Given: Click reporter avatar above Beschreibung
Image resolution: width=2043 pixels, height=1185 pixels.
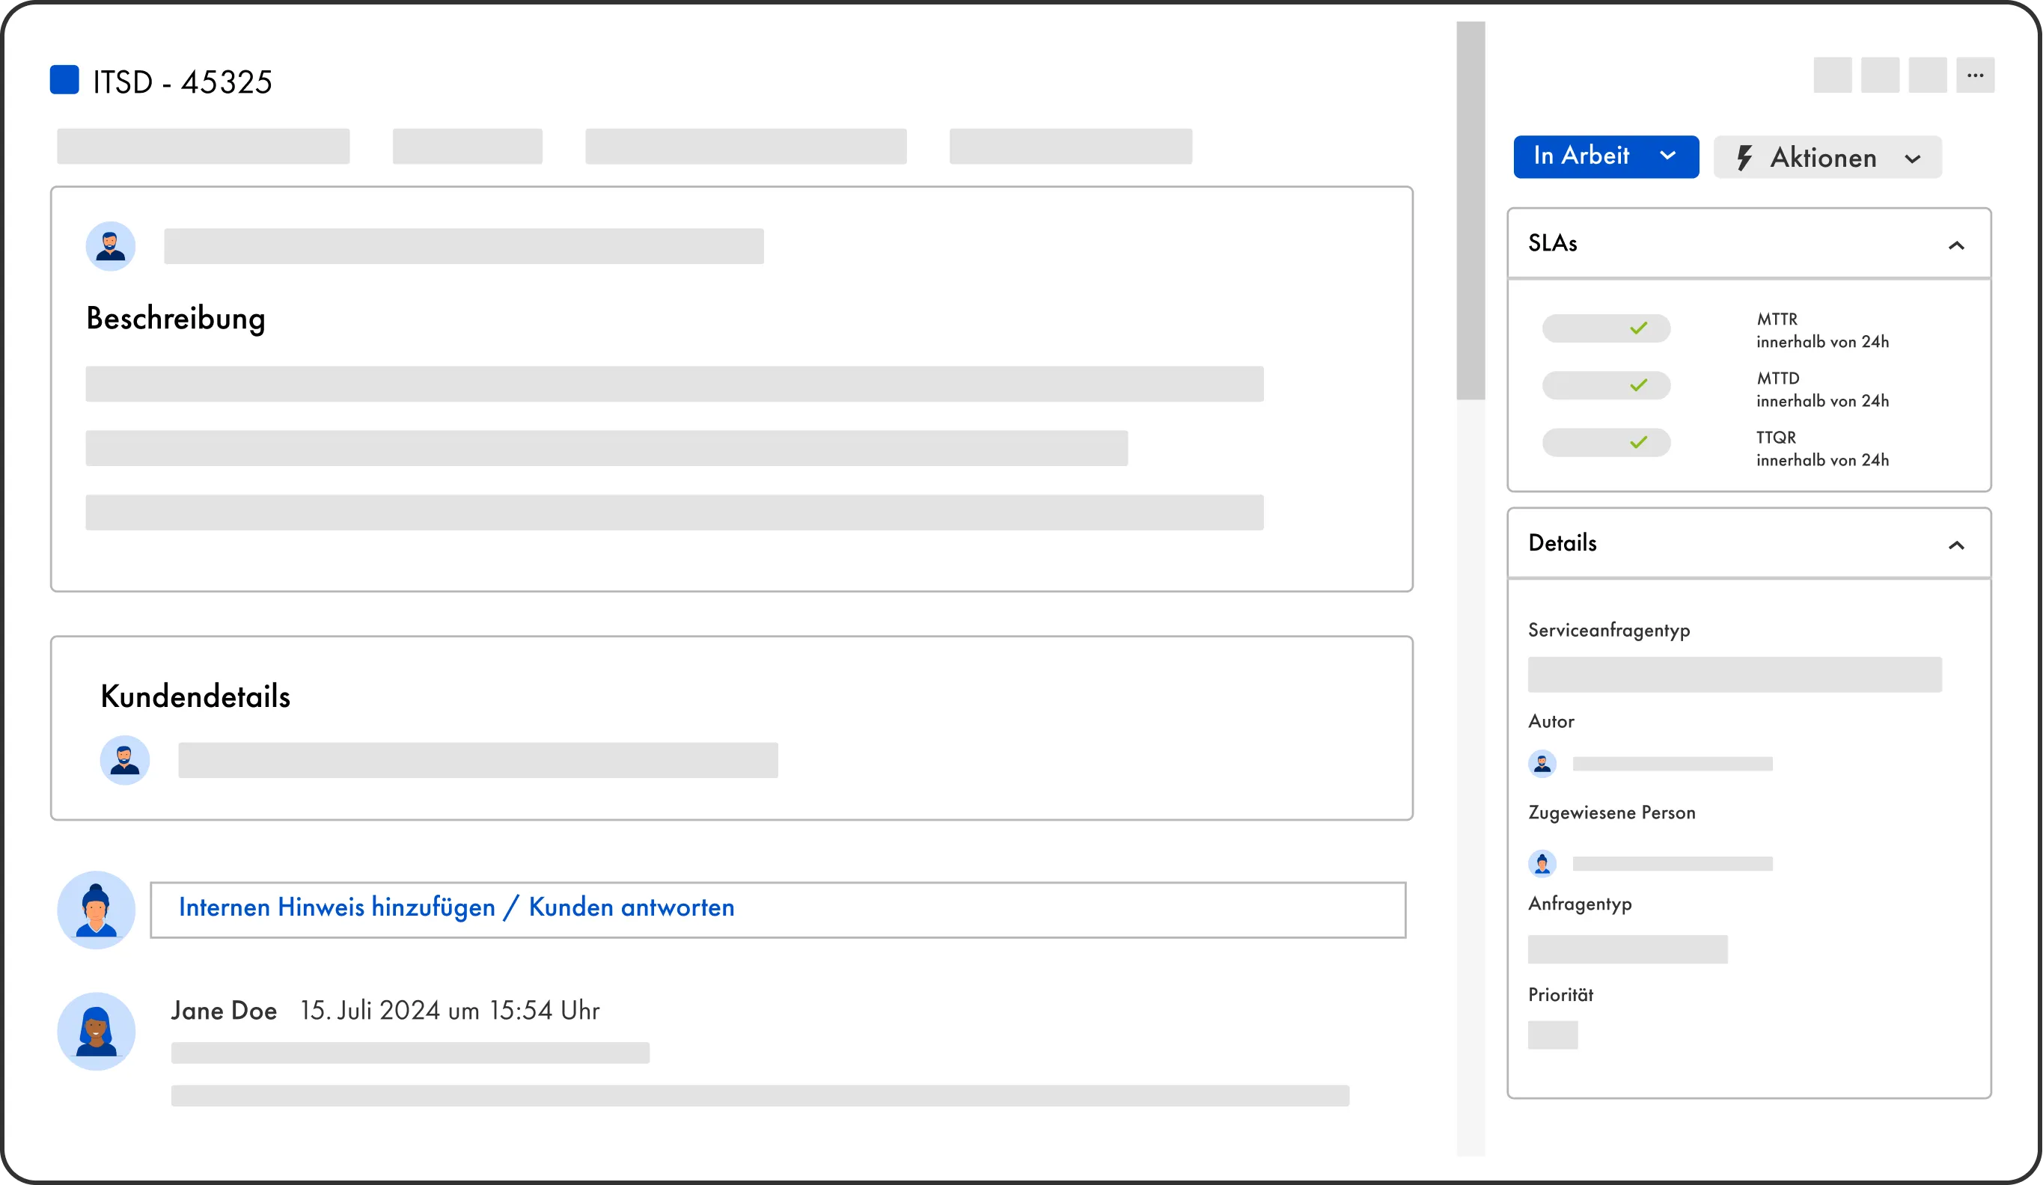Looking at the screenshot, I should pyautogui.click(x=110, y=245).
